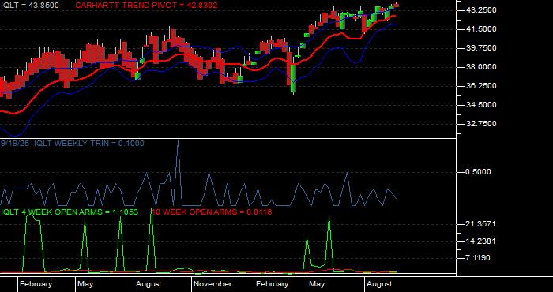Select the second February marker on the time axis

272,284
